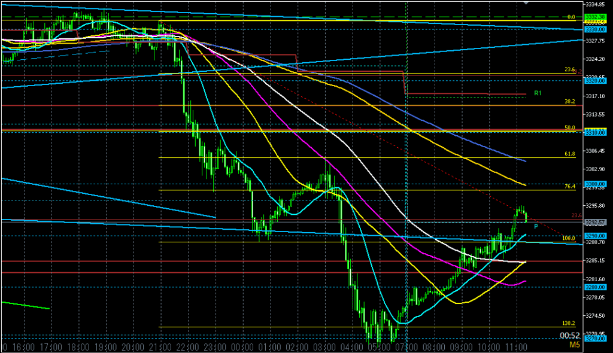Image resolution: width=613 pixels, height=353 pixels.
Task: Click the cyan 3290.00 price level tag
Action: 595,236
